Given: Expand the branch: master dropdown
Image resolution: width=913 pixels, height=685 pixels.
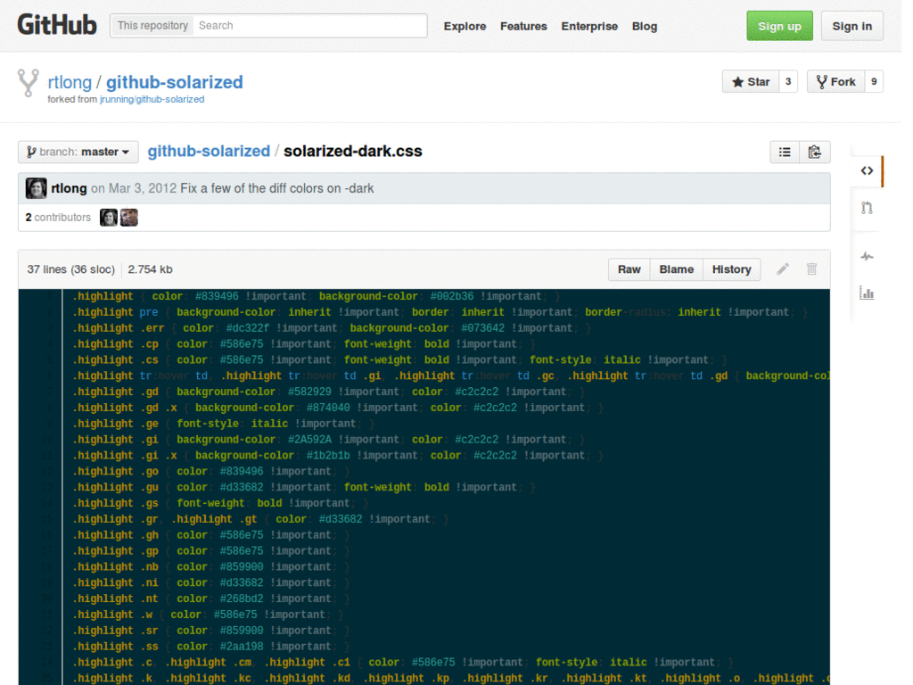Looking at the screenshot, I should pyautogui.click(x=78, y=152).
